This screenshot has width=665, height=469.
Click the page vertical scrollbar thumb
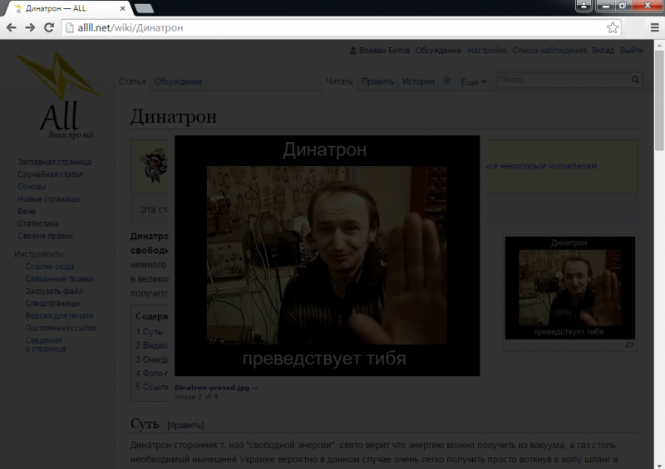coord(659,100)
